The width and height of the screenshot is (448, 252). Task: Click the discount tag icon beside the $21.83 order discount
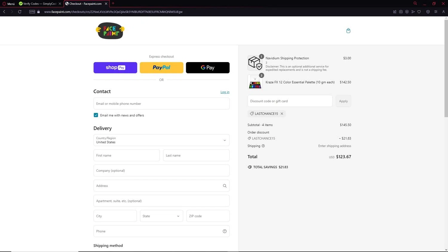coord(249,138)
